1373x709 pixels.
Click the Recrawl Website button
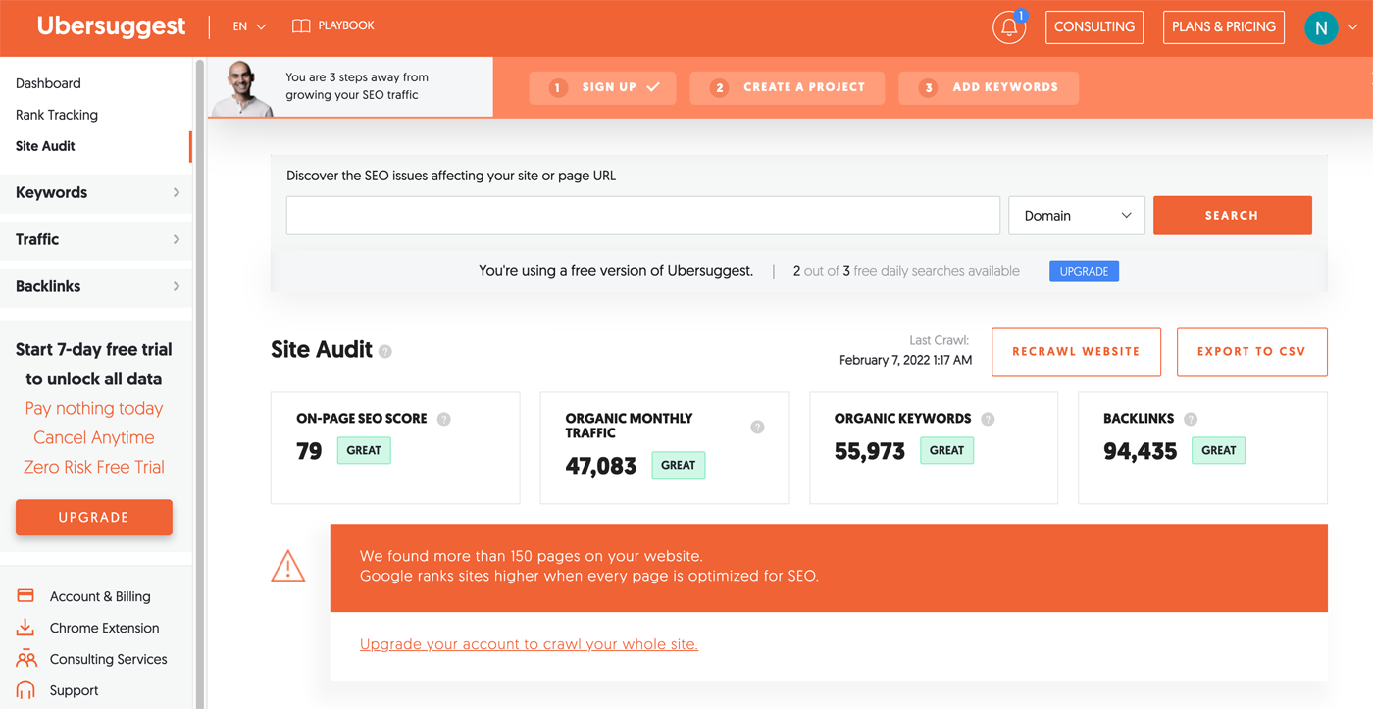coord(1076,351)
